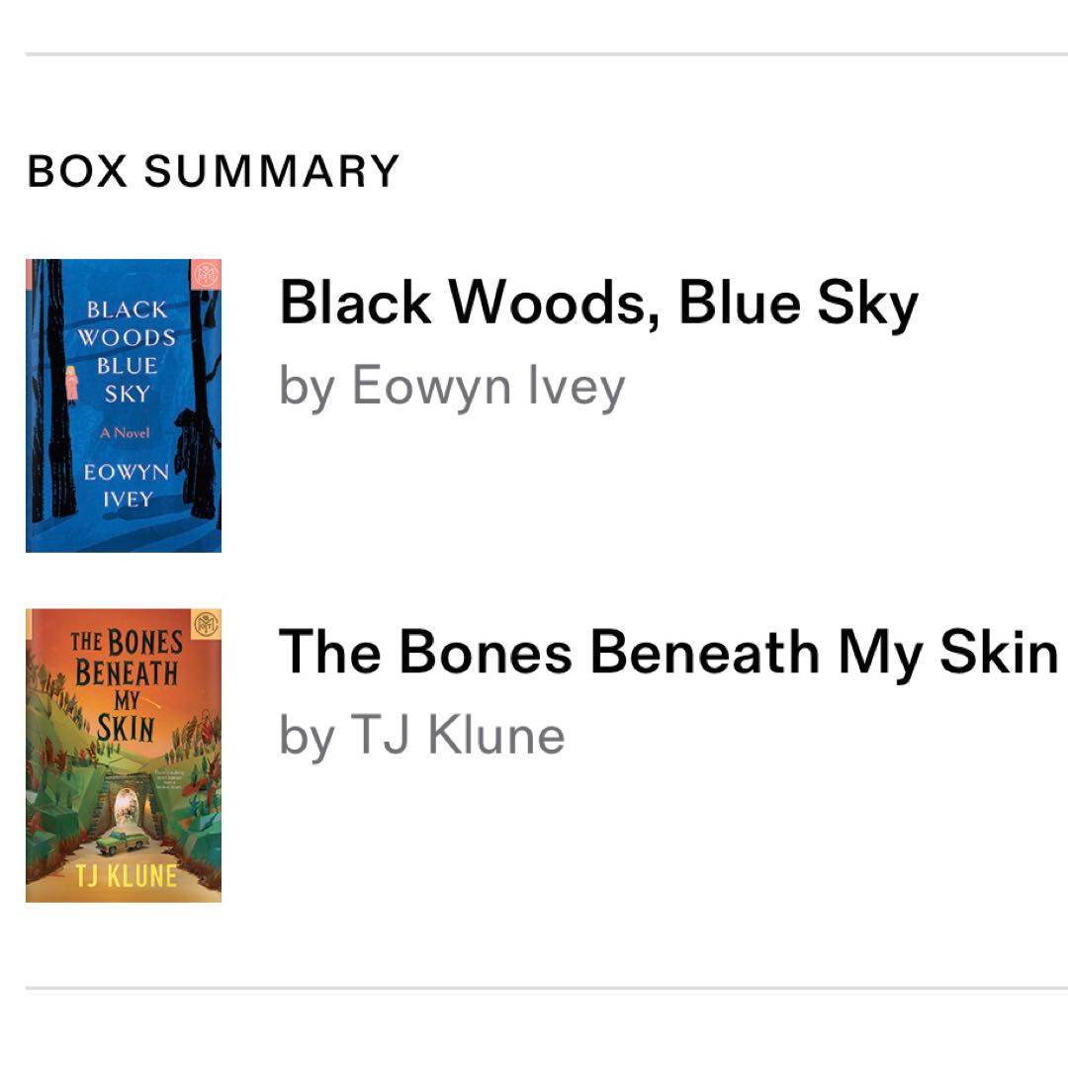Tap the author line "by Eowyn Ivey"
This screenshot has width=1068, height=1068.
tap(452, 385)
